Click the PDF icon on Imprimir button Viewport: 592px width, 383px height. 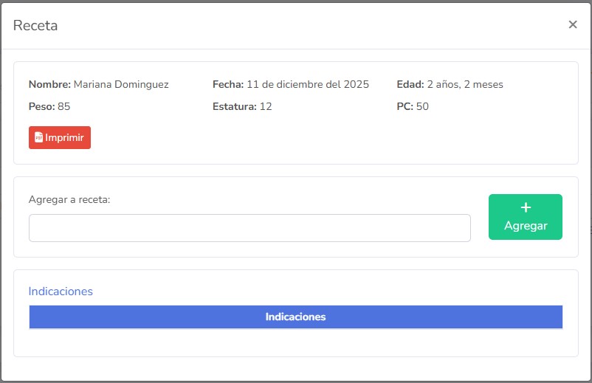pos(39,138)
